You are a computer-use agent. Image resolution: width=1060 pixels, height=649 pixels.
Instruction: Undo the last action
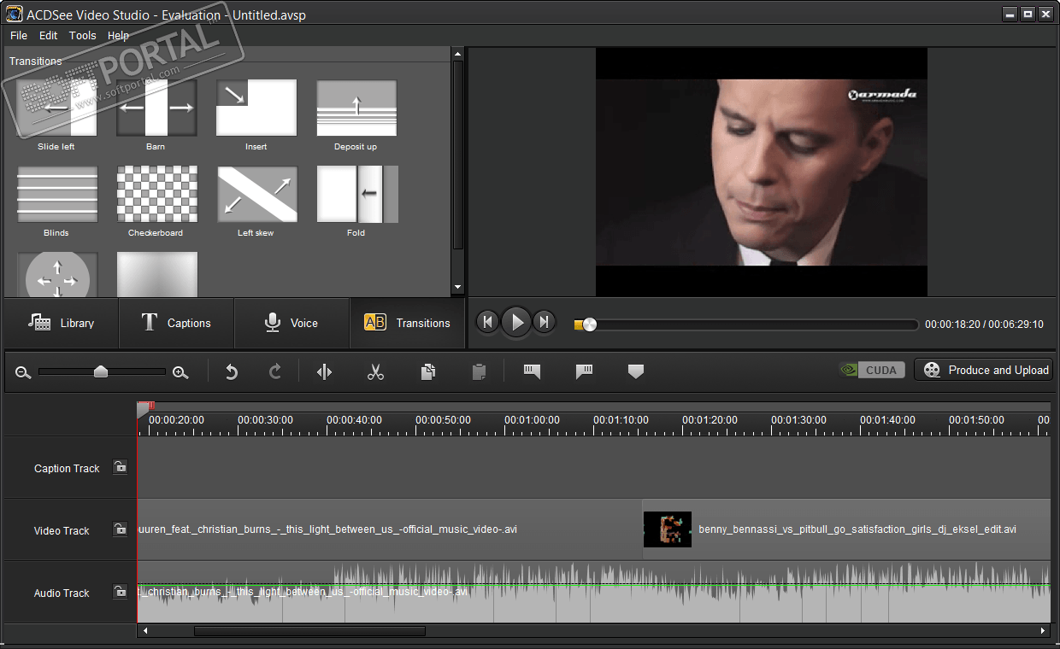click(231, 371)
